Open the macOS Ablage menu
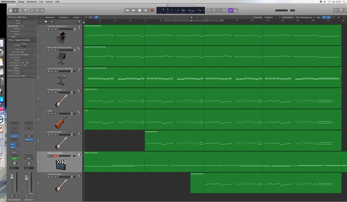Viewport: 347px width, 202px height. 21,2
